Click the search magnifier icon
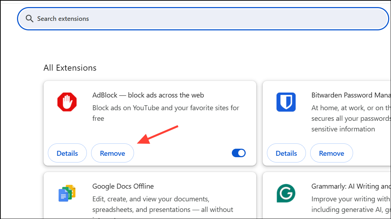 pos(30,18)
